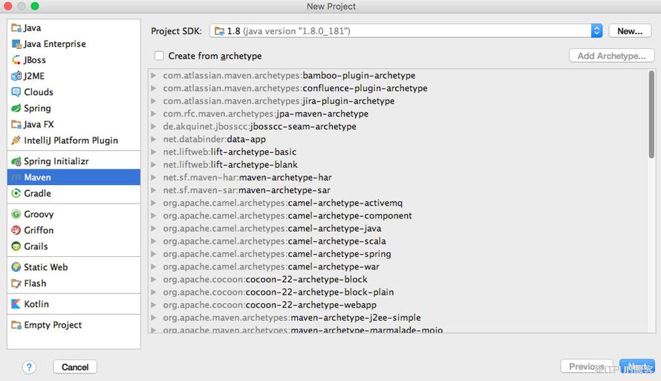Click the JBoss icon
The width and height of the screenshot is (661, 381).
click(x=16, y=60)
